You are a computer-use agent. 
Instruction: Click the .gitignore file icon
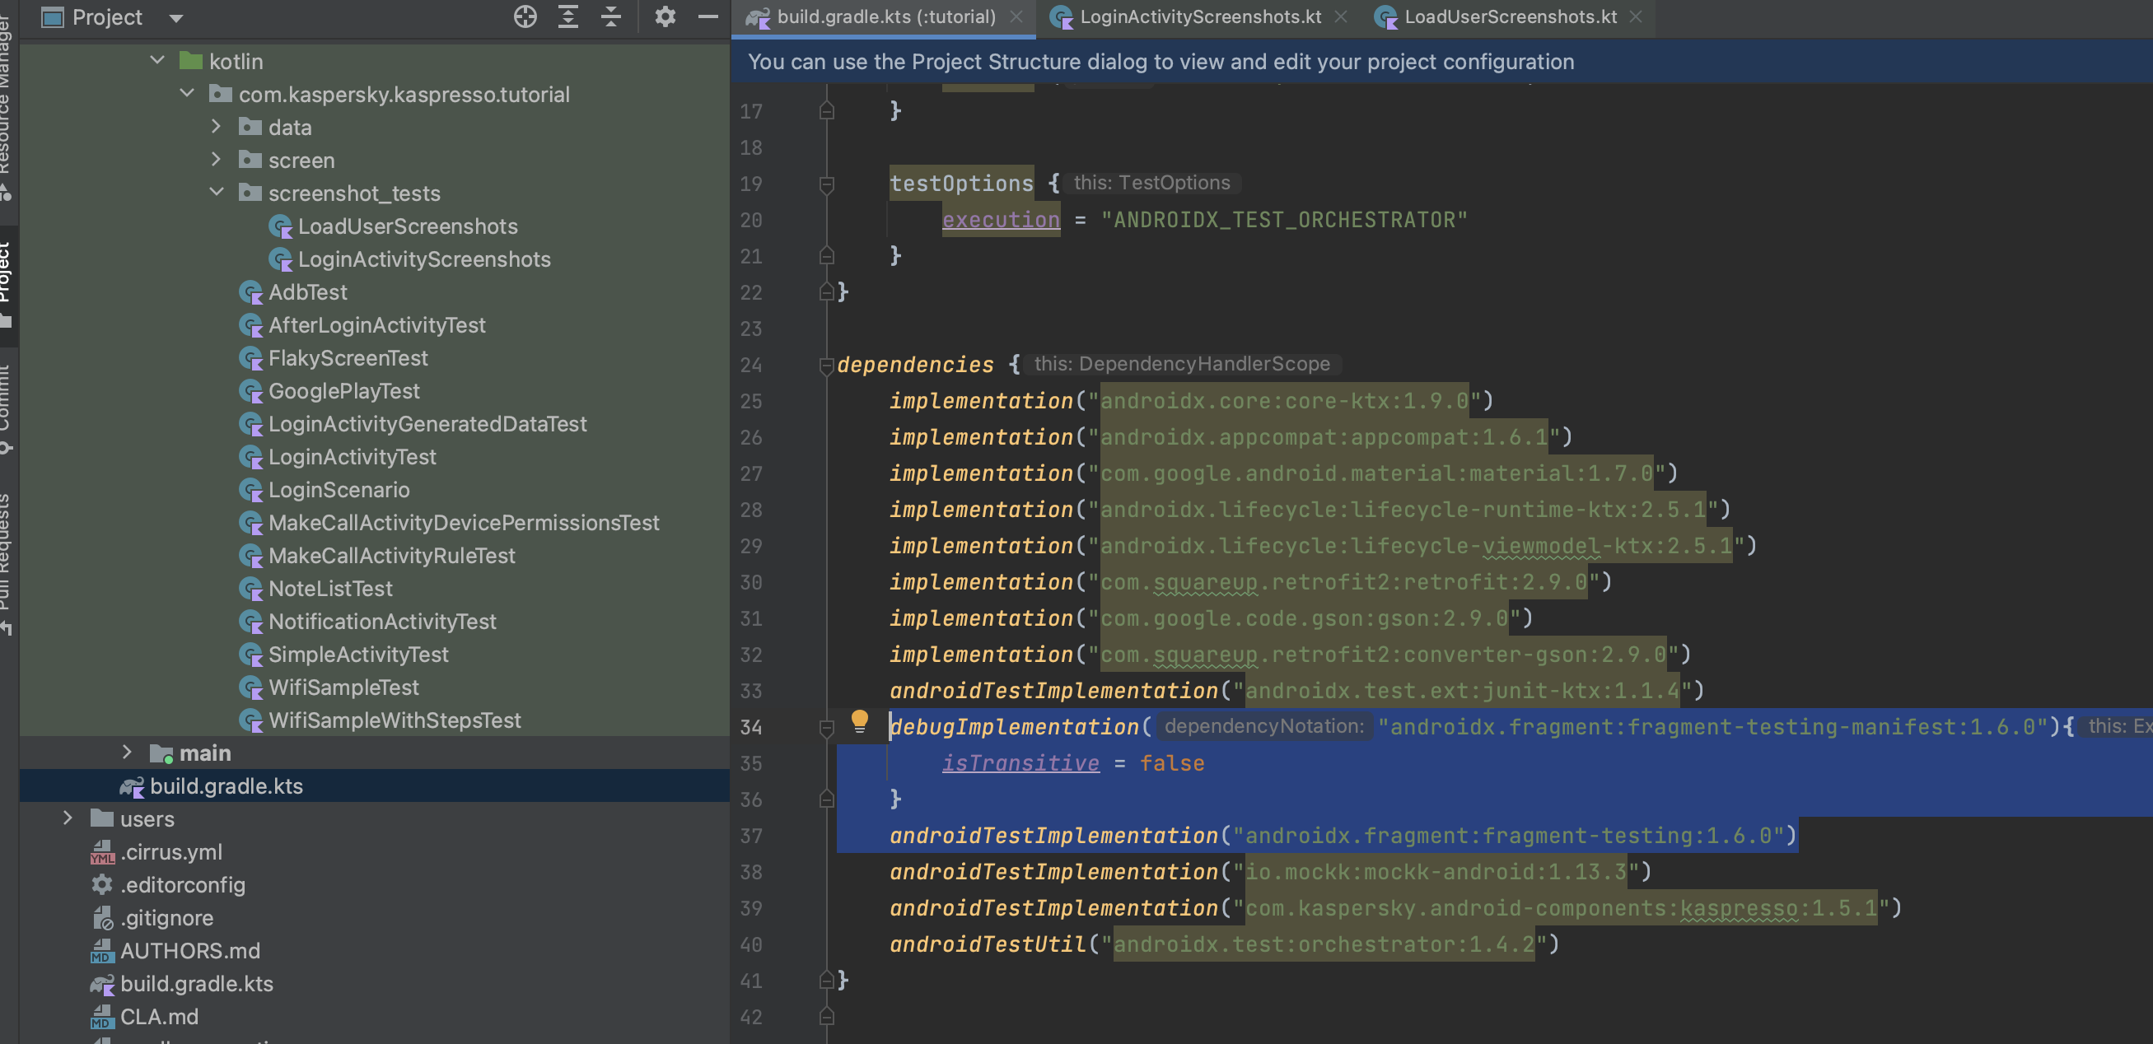tap(102, 918)
